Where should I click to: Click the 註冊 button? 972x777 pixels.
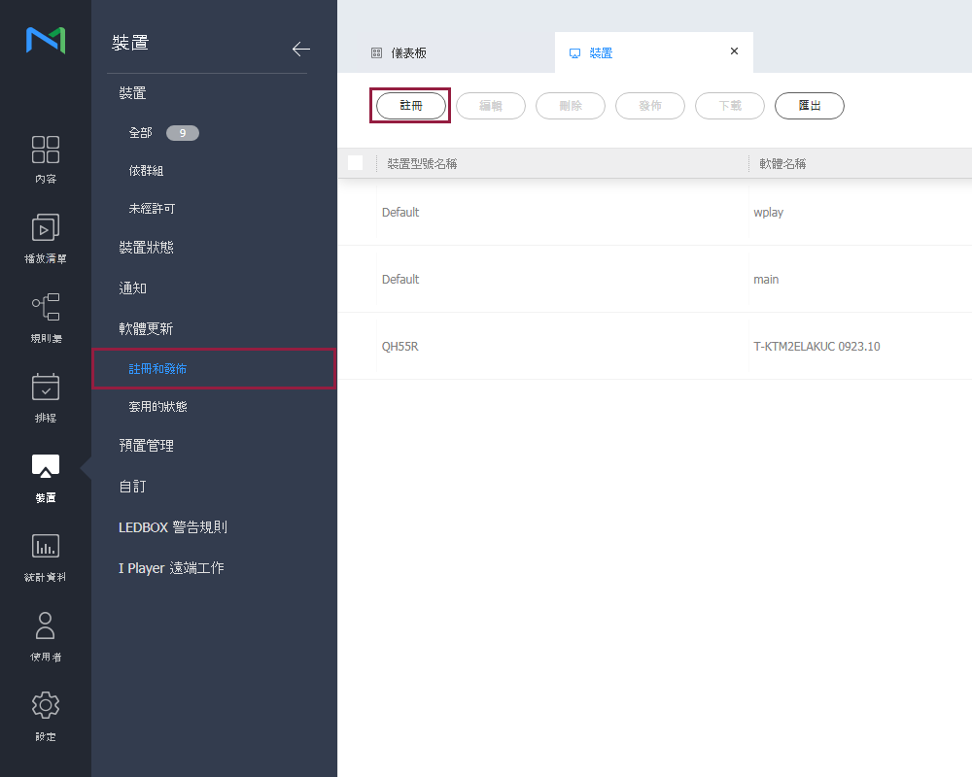[x=411, y=106]
